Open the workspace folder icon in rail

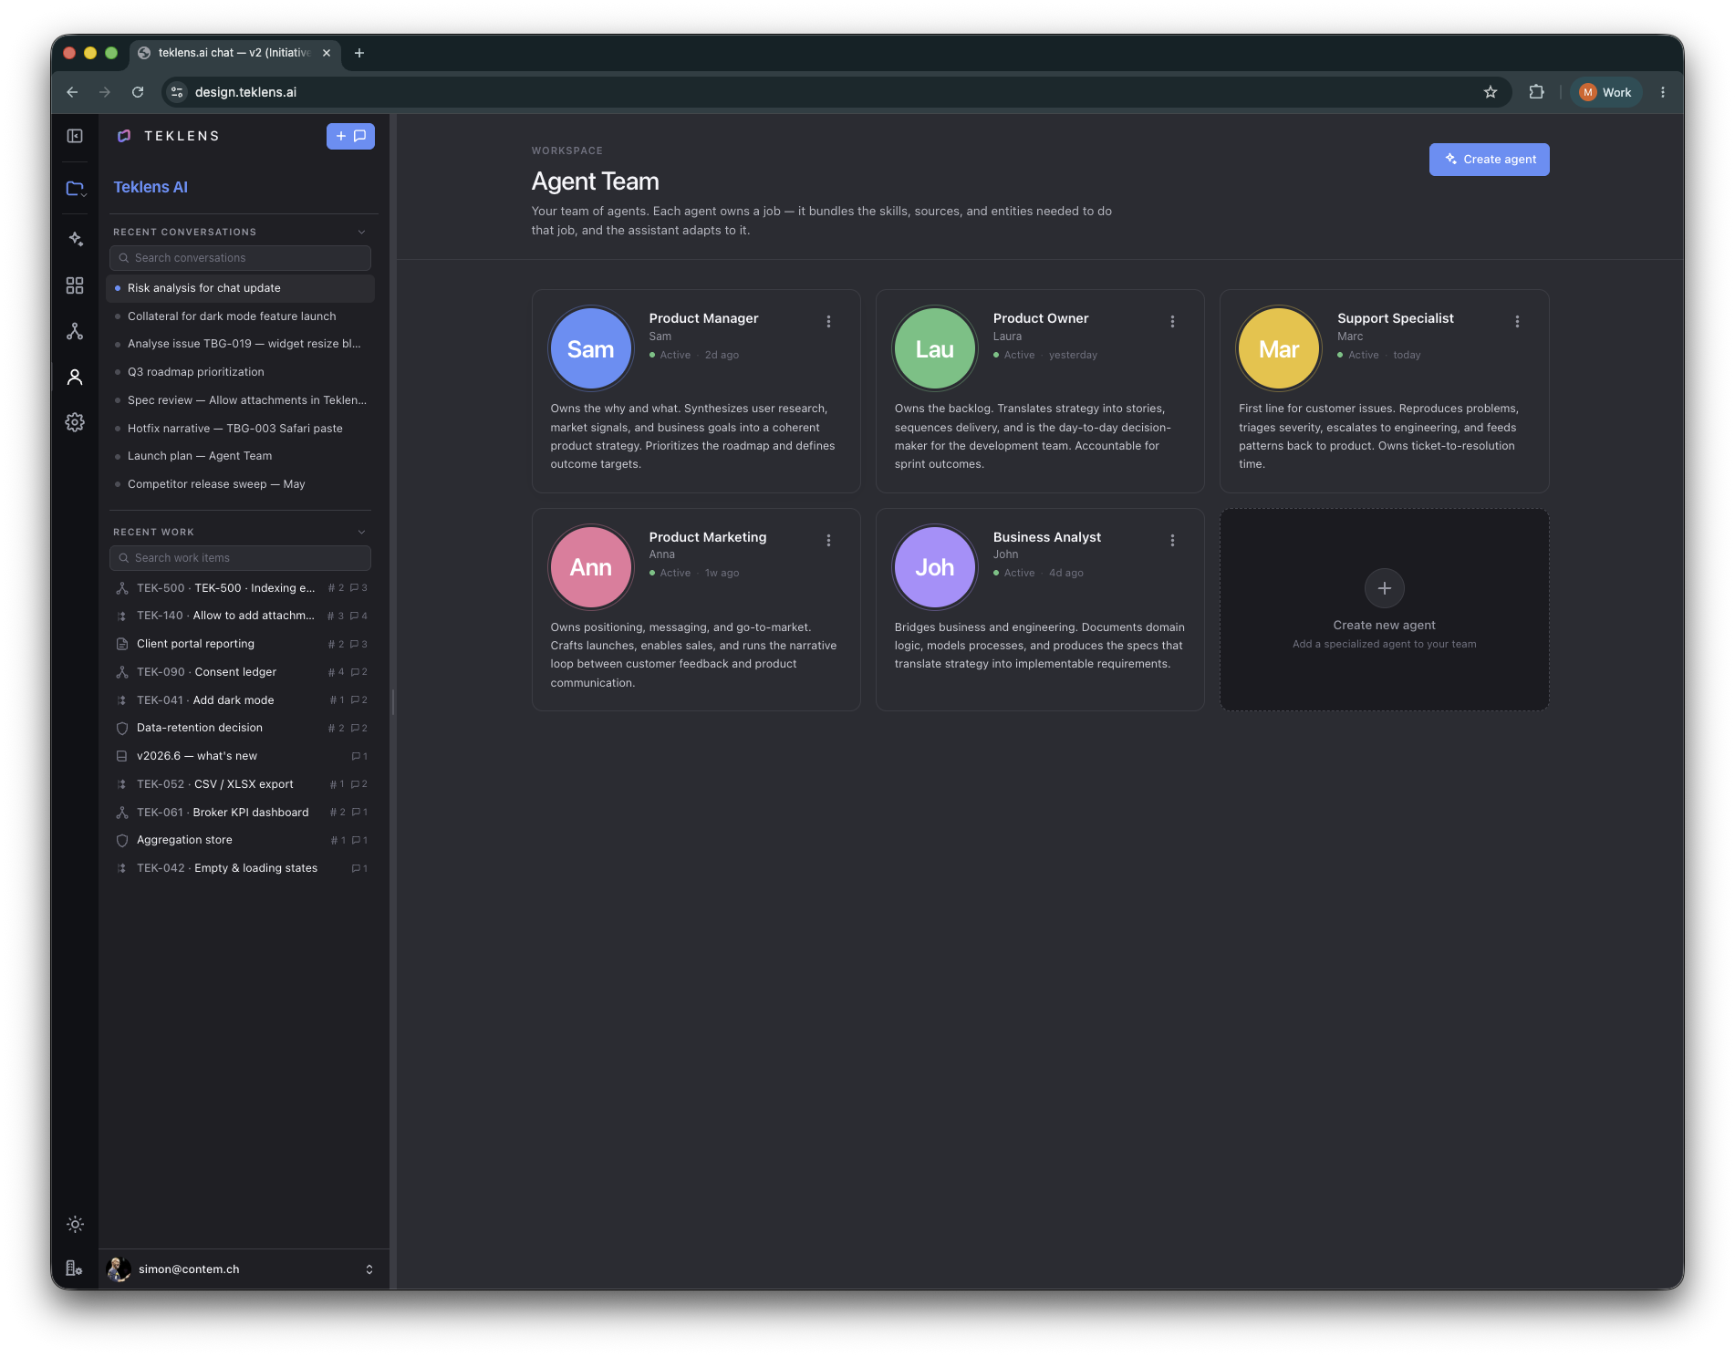(x=76, y=188)
